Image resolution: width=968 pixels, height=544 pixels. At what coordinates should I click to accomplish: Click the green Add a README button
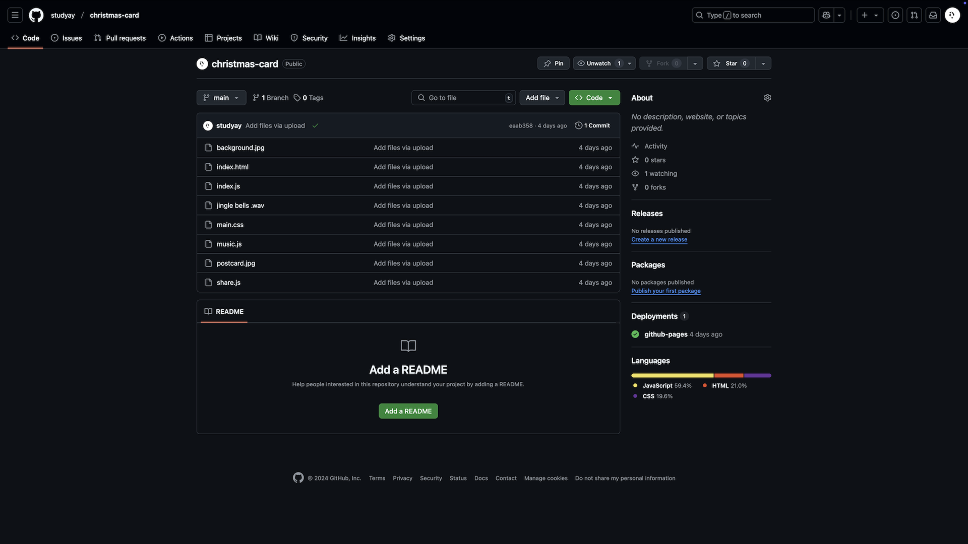pyautogui.click(x=408, y=411)
